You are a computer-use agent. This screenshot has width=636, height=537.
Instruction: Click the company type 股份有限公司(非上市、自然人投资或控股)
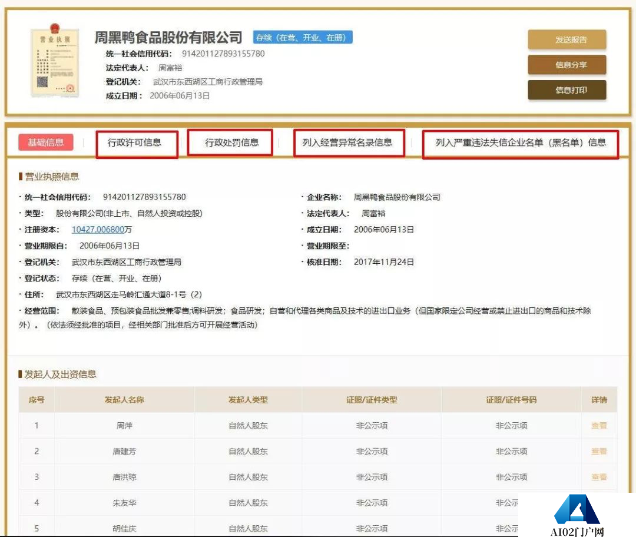tap(129, 213)
